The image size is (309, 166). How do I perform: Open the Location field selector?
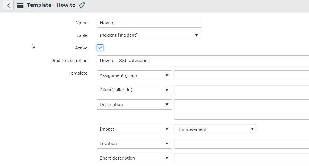click(x=134, y=143)
